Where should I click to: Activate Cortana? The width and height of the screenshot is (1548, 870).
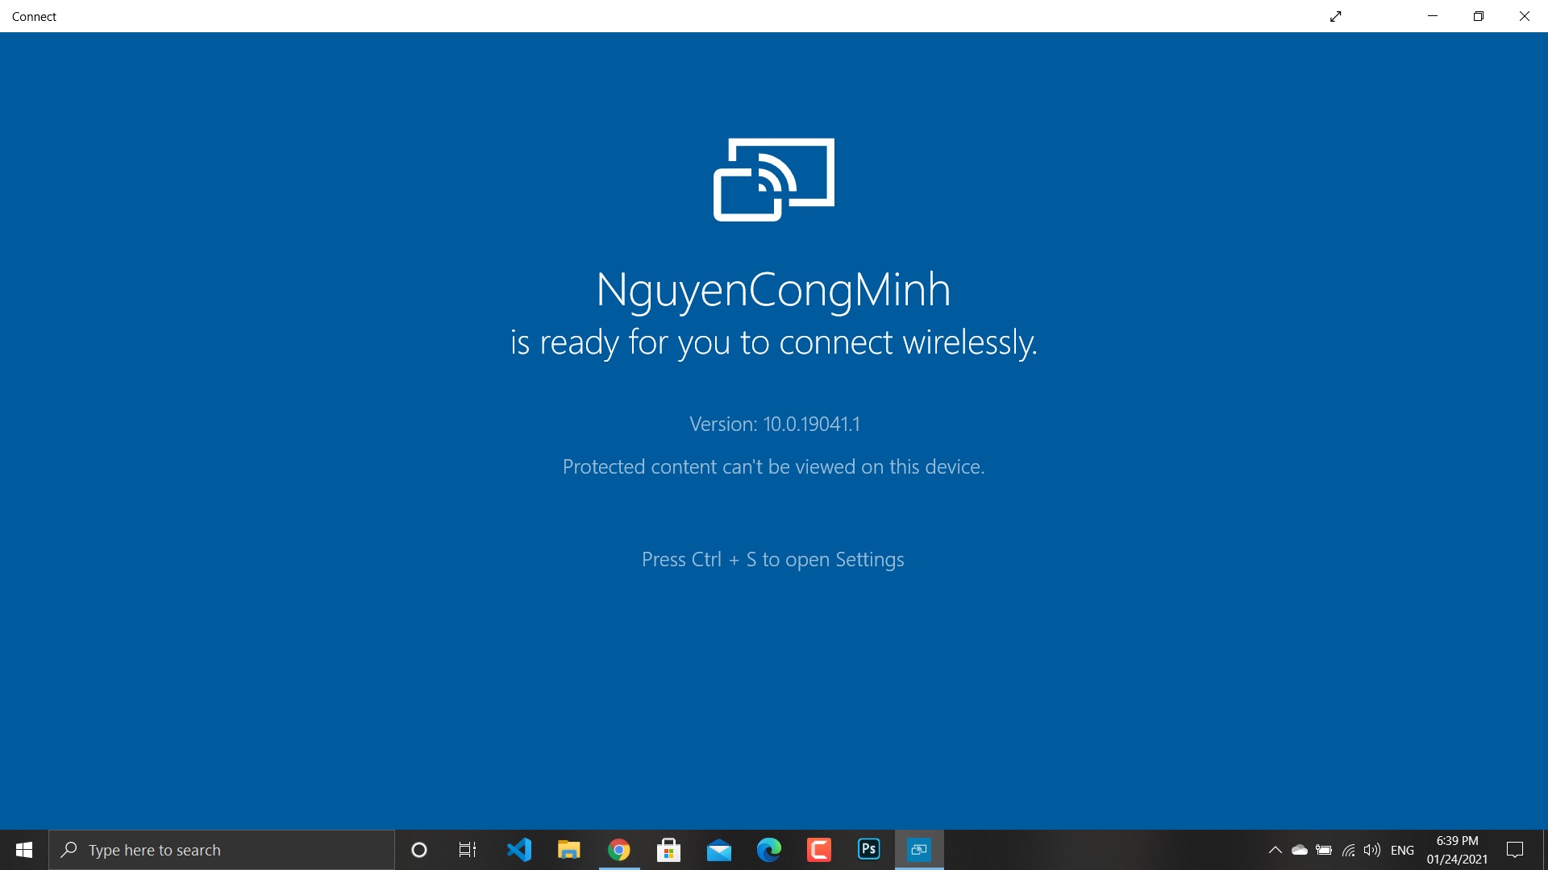(418, 850)
